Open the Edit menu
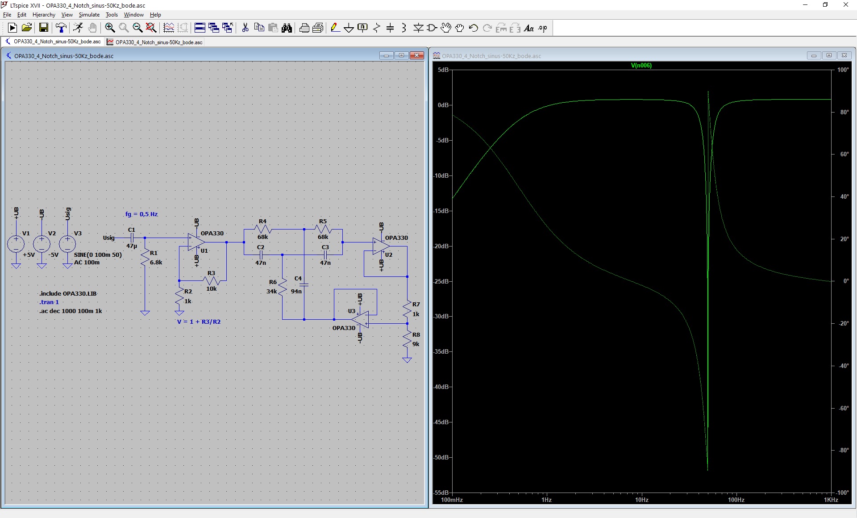This screenshot has width=857, height=518. tap(21, 15)
